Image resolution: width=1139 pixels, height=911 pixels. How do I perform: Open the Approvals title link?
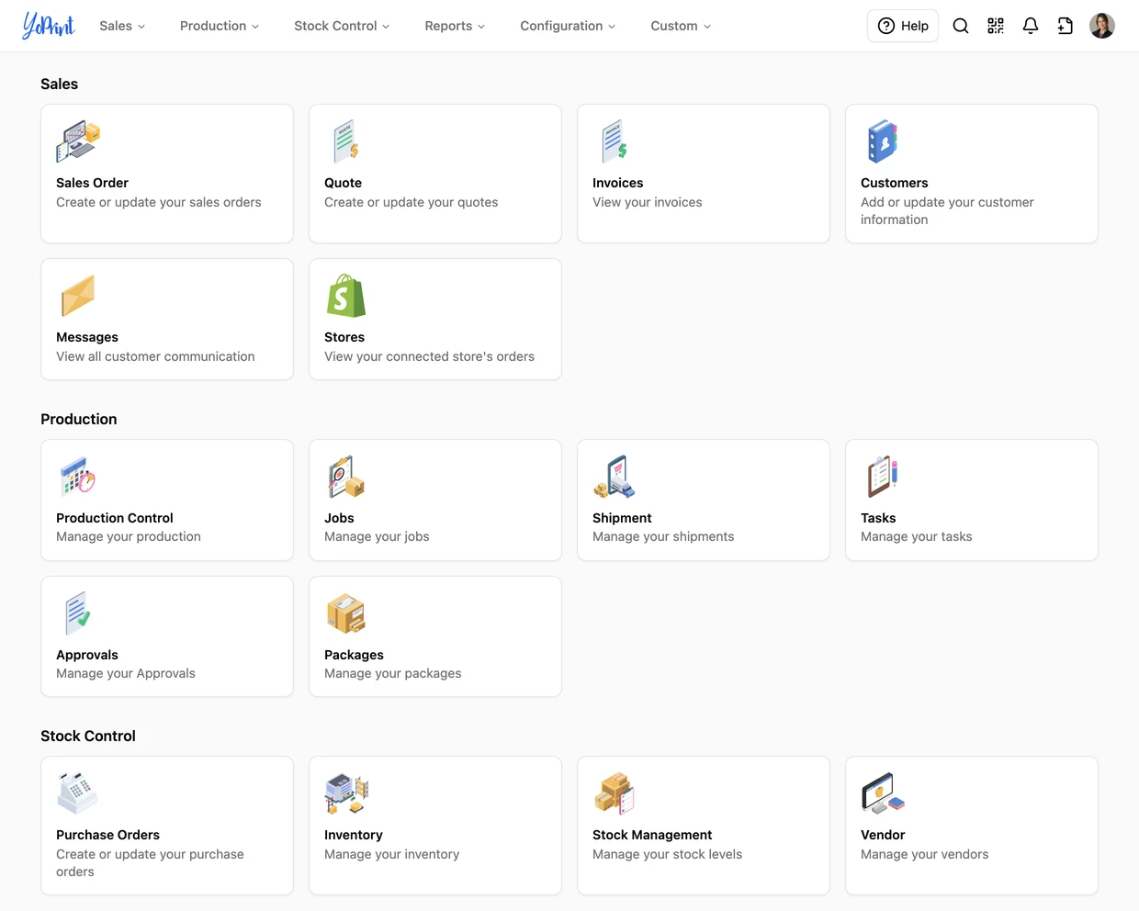point(87,655)
